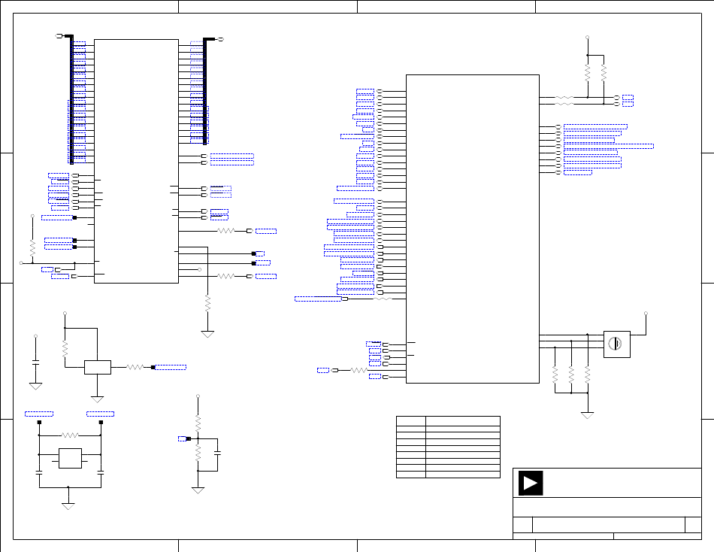Click the capacitor parallel to the divider's lower resistor
714x552 pixels.
click(218, 453)
